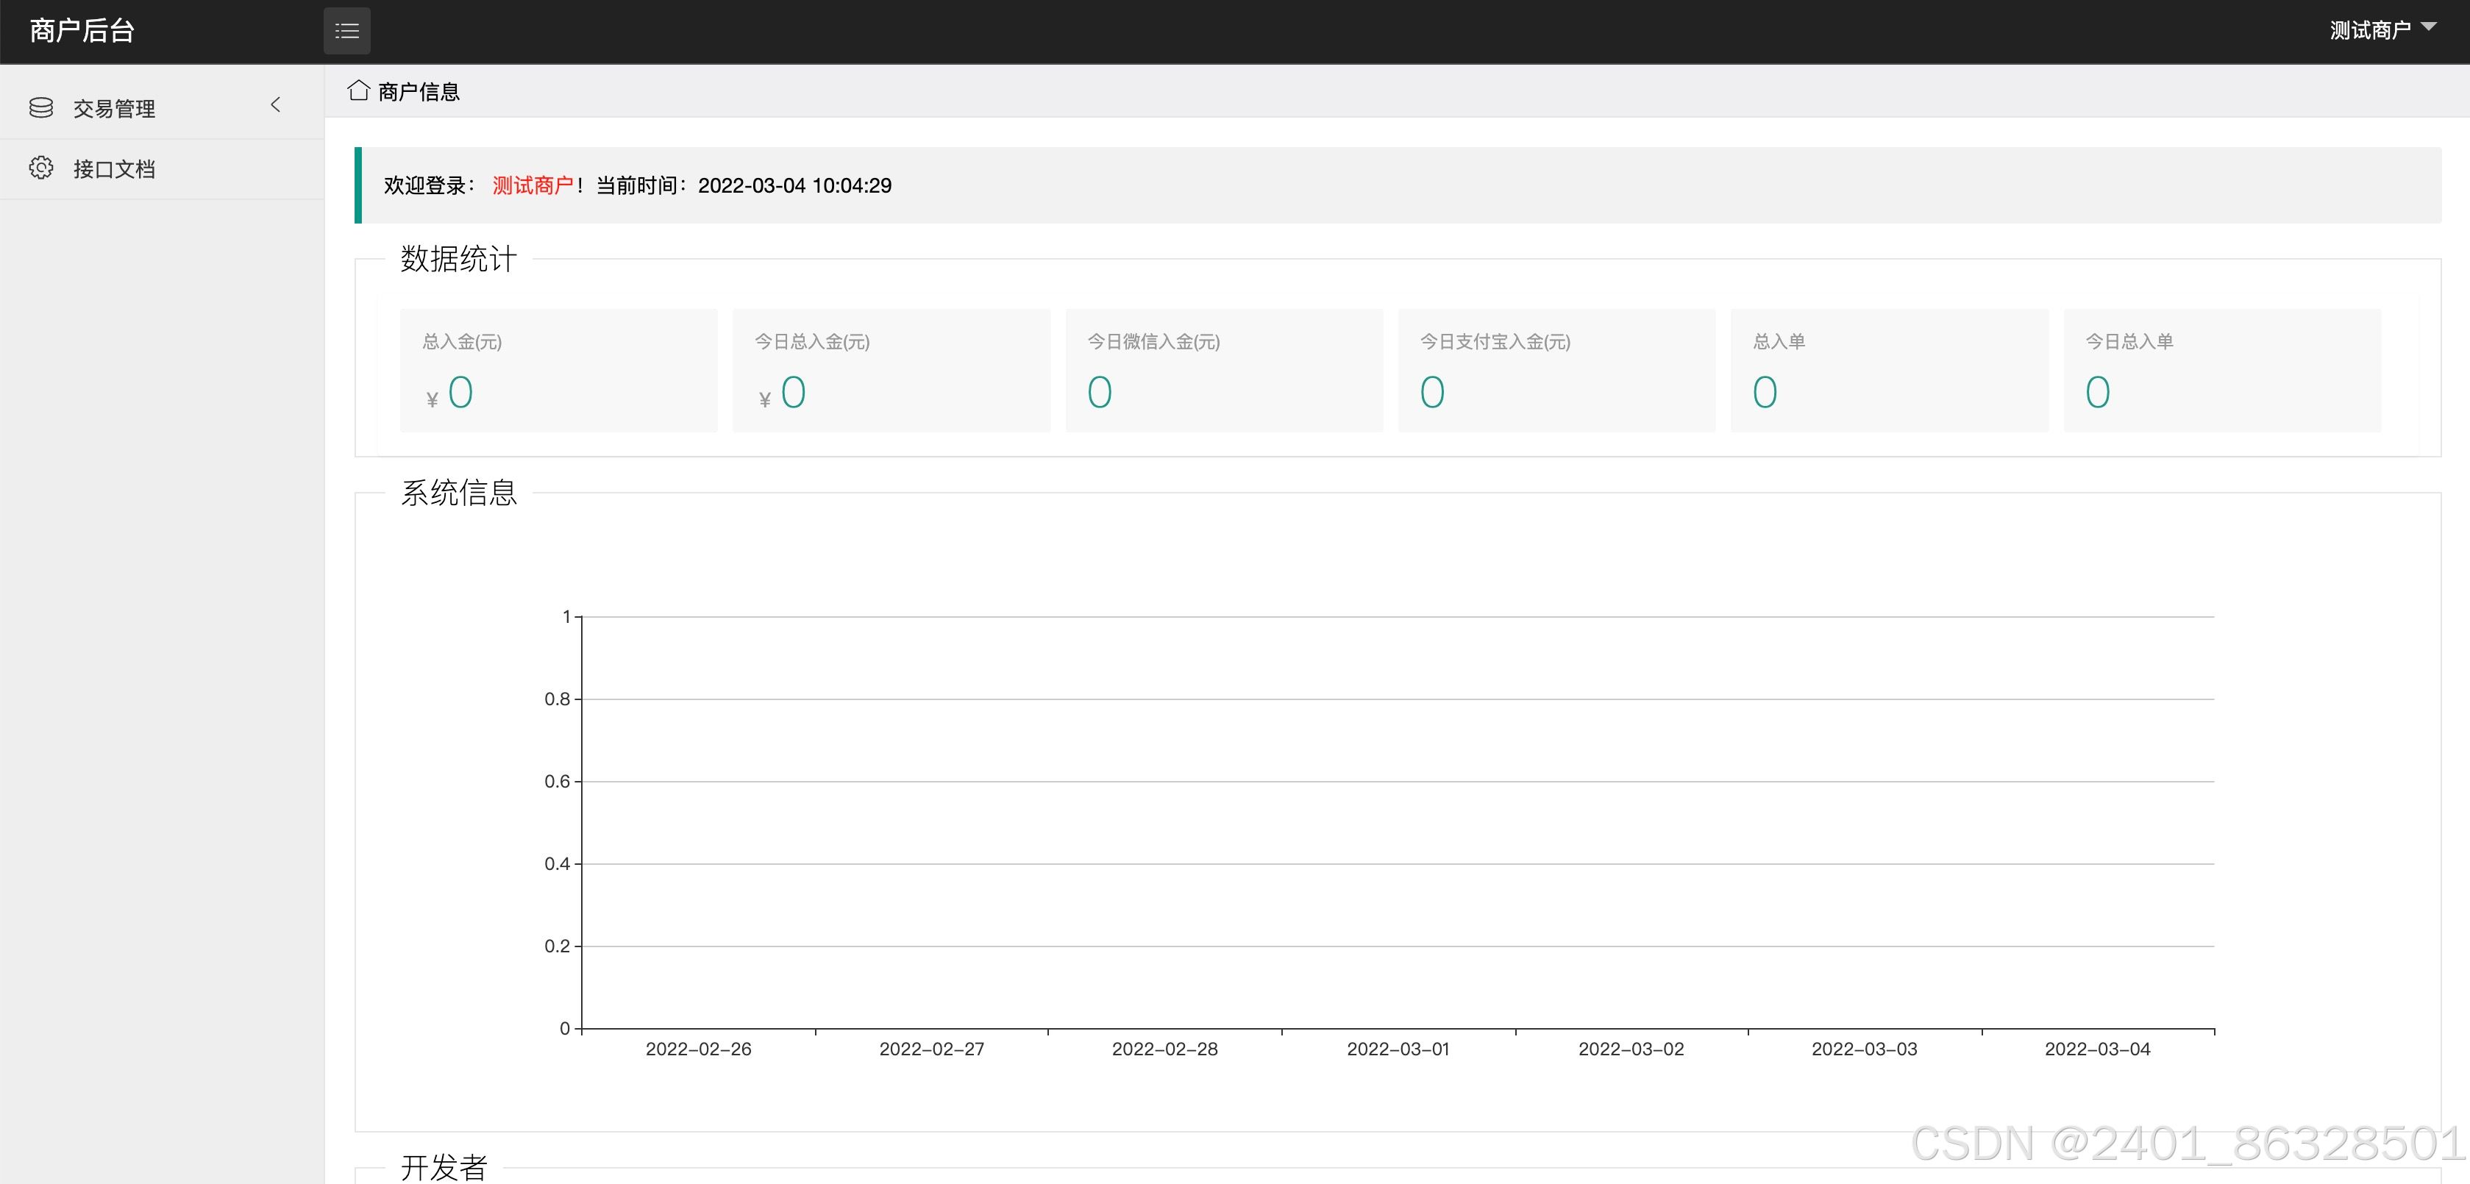Click the 数据统计 section heading
2470x1184 pixels.
tap(458, 259)
